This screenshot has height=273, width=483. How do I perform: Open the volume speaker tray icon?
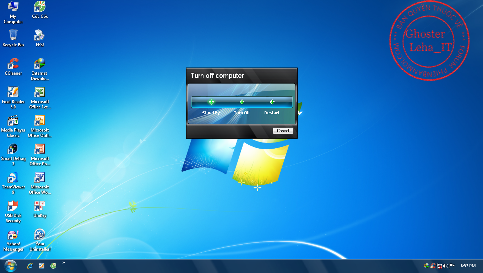446,266
